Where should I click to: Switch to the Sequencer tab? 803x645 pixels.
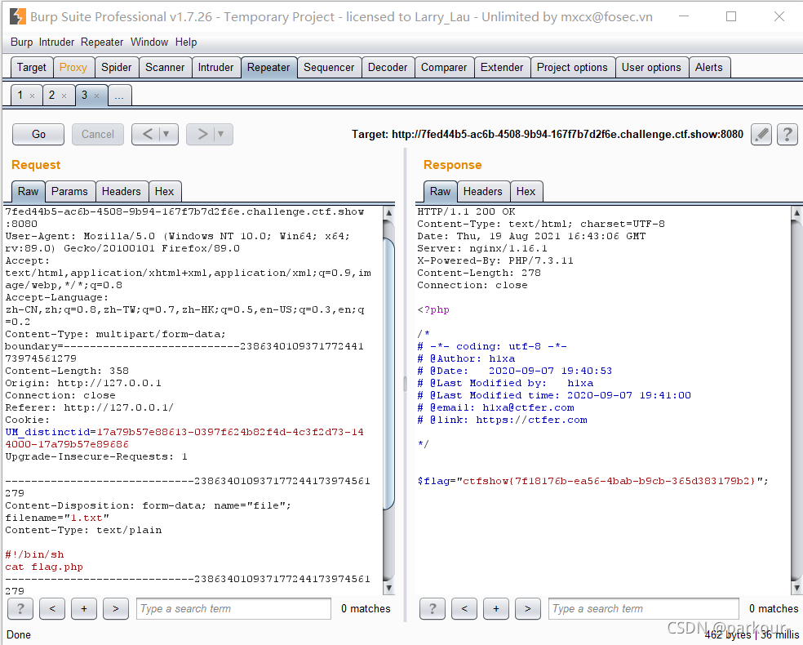tap(329, 68)
